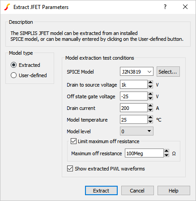Open the SPICE Model J2N3819 dropdown
The width and height of the screenshot is (196, 201).
(136, 72)
